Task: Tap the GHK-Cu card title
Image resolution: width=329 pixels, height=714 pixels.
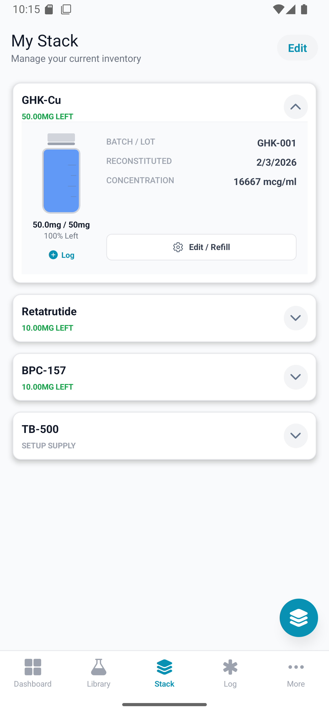Action: coord(41,100)
